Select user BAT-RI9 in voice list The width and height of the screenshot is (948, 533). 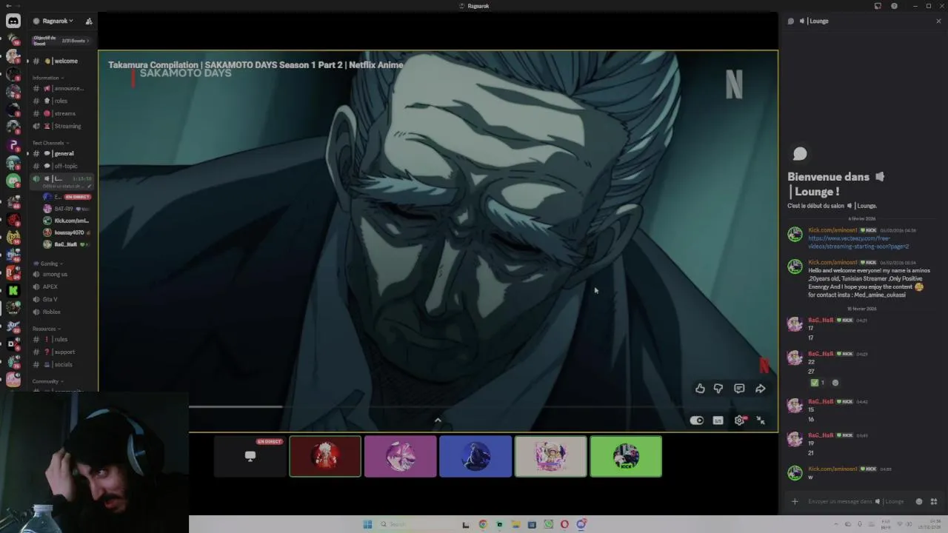pos(67,209)
